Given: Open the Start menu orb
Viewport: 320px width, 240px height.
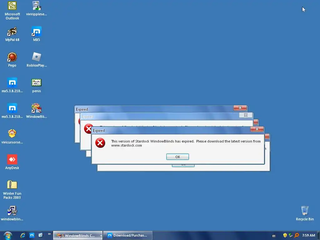Looking at the screenshot, I should 8,236.
